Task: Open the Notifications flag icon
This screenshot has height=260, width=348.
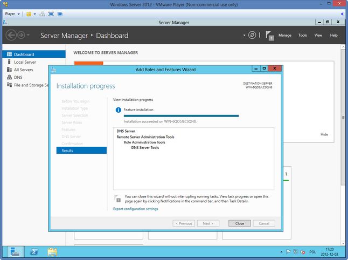Action: coord(270,36)
